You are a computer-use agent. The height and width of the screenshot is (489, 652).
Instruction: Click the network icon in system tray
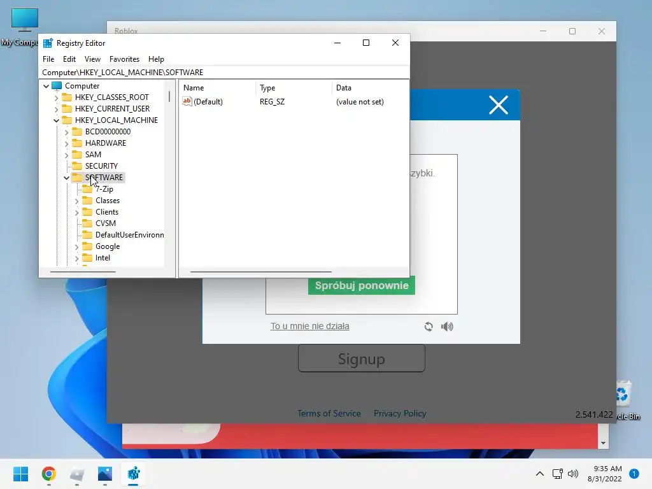557,474
